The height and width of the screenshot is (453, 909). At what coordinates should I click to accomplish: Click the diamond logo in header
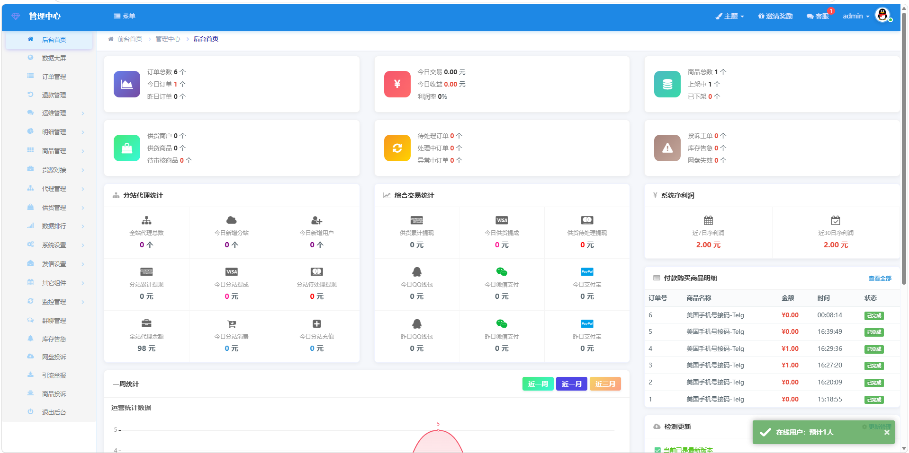(16, 16)
